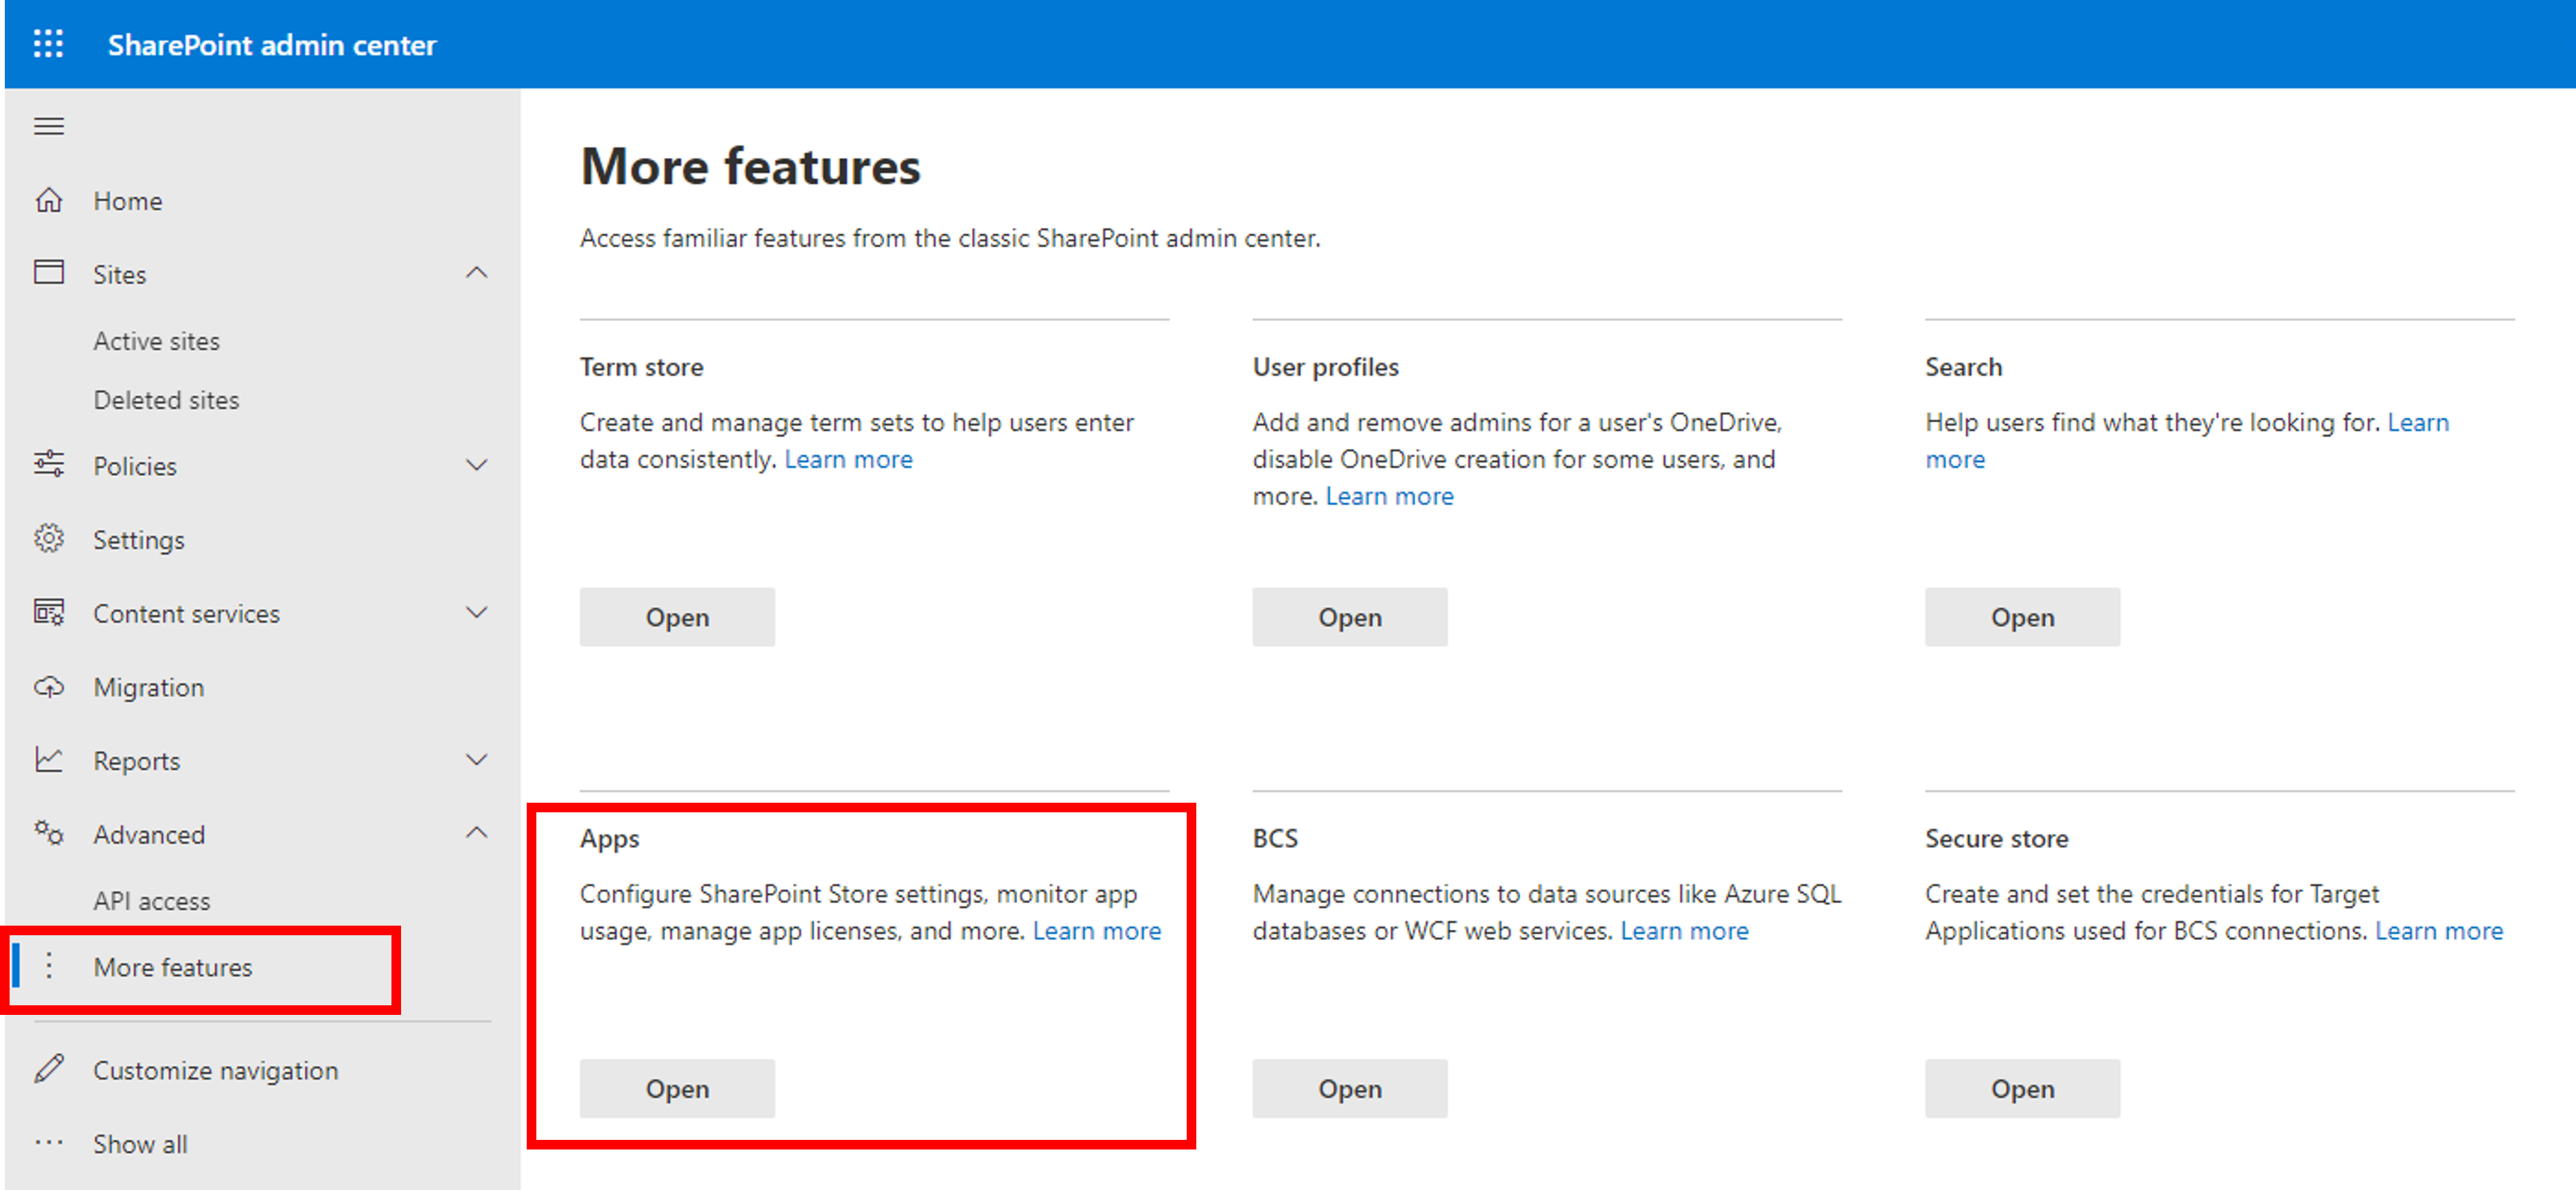
Task: Collapse the Advanced section chevron
Action: (x=477, y=833)
